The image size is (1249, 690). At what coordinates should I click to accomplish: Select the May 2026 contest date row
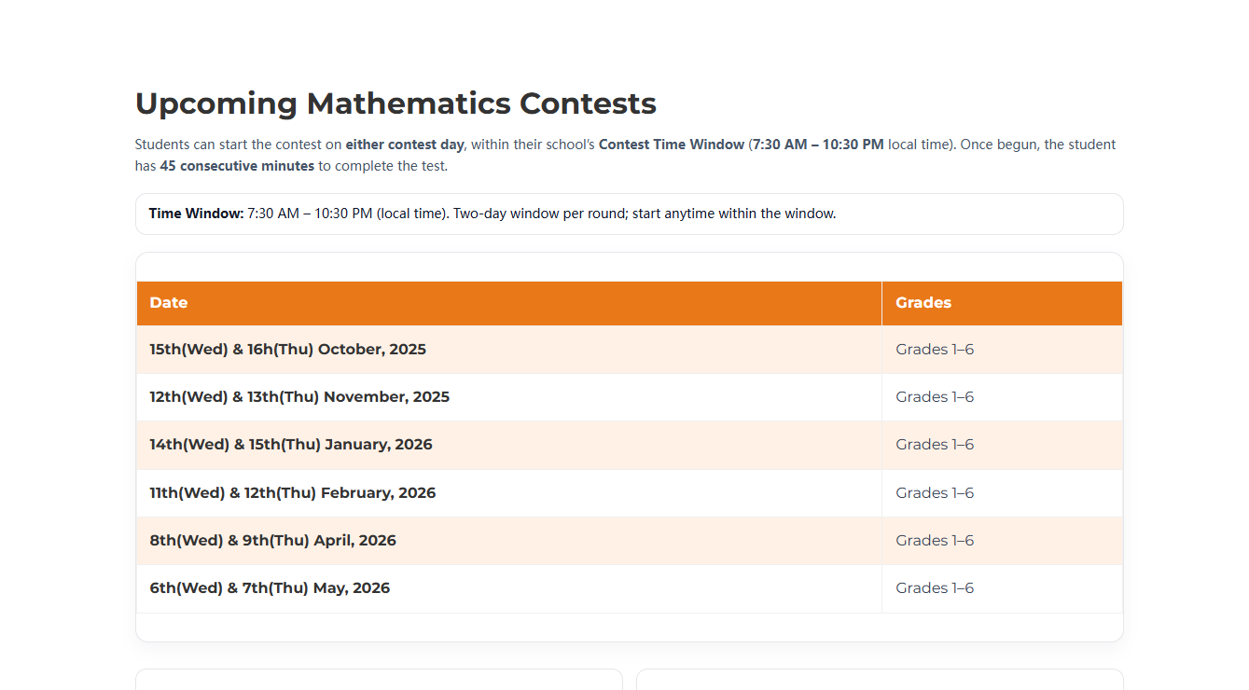click(270, 588)
